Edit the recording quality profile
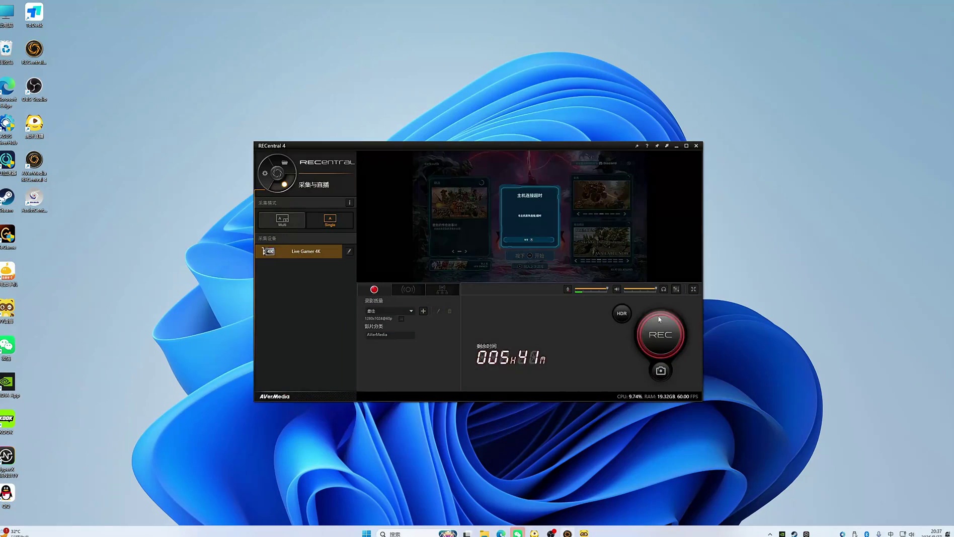 coord(438,311)
